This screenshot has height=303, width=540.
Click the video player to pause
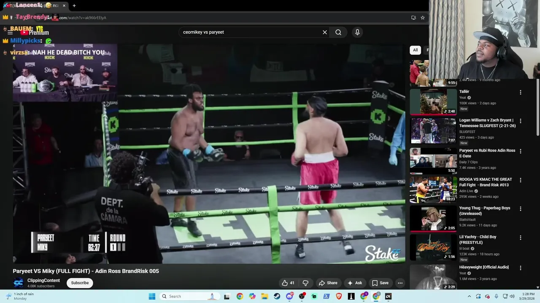(x=209, y=154)
